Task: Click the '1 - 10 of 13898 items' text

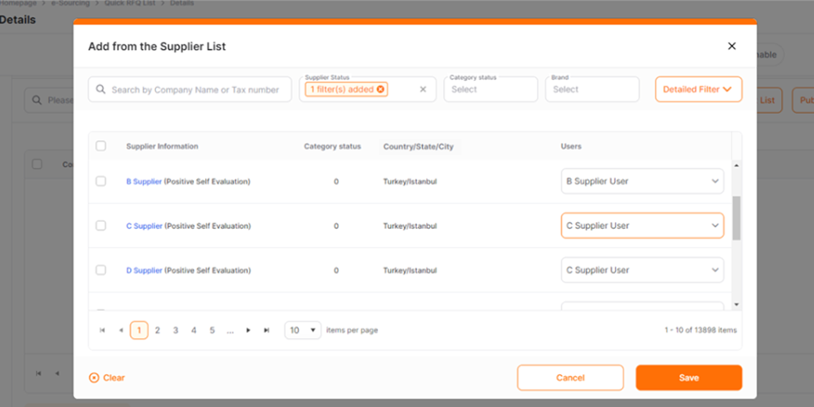Action: pyautogui.click(x=700, y=330)
